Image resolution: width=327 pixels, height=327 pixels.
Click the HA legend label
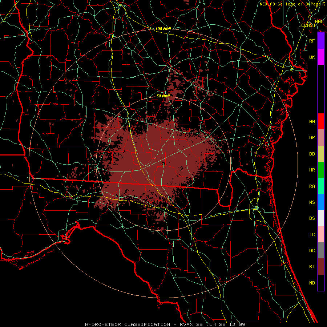click(312, 121)
